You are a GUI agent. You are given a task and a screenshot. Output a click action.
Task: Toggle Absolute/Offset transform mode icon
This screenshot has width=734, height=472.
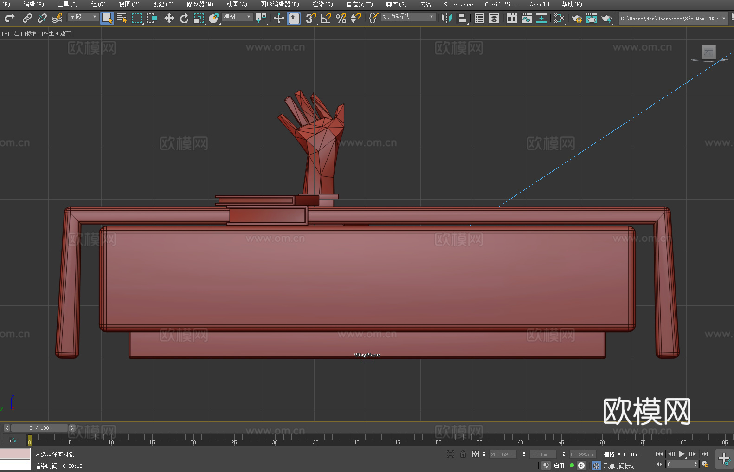tap(476, 454)
